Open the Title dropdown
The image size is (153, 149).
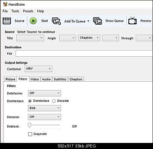click(x=30, y=38)
